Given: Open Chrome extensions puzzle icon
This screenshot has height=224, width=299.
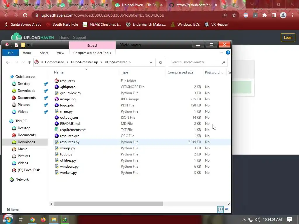Looking at the screenshot, I should [x=265, y=15].
